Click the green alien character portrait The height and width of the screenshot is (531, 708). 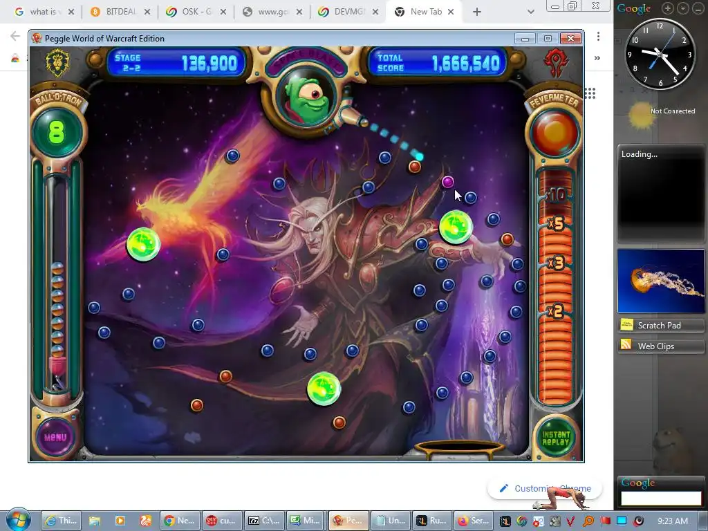pos(308,100)
